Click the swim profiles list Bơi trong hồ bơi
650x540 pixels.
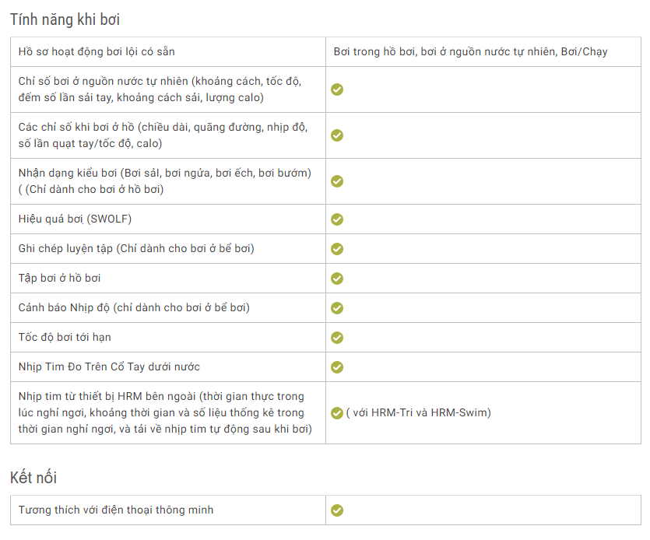click(x=470, y=52)
